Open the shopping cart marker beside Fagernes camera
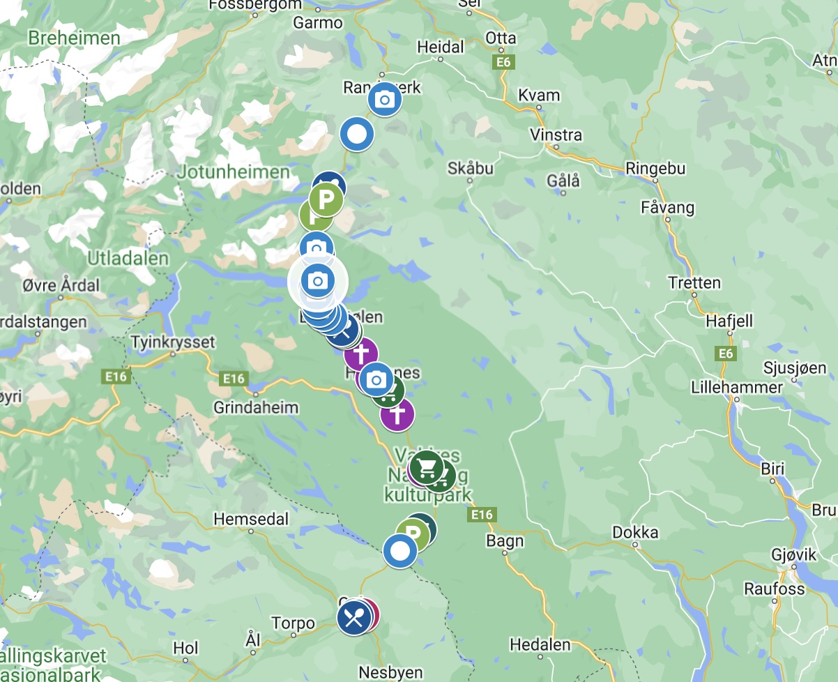The image size is (838, 682). [x=389, y=391]
